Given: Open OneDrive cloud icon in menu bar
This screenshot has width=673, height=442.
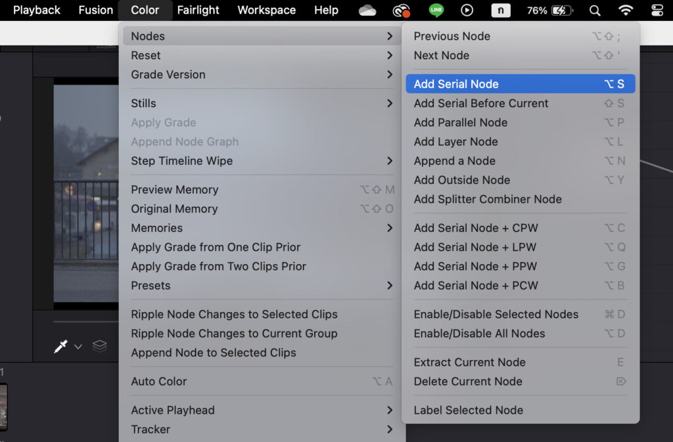Looking at the screenshot, I should pos(367,10).
